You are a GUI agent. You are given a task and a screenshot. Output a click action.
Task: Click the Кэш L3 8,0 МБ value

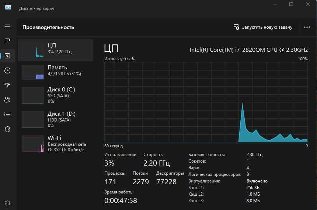click(253, 201)
